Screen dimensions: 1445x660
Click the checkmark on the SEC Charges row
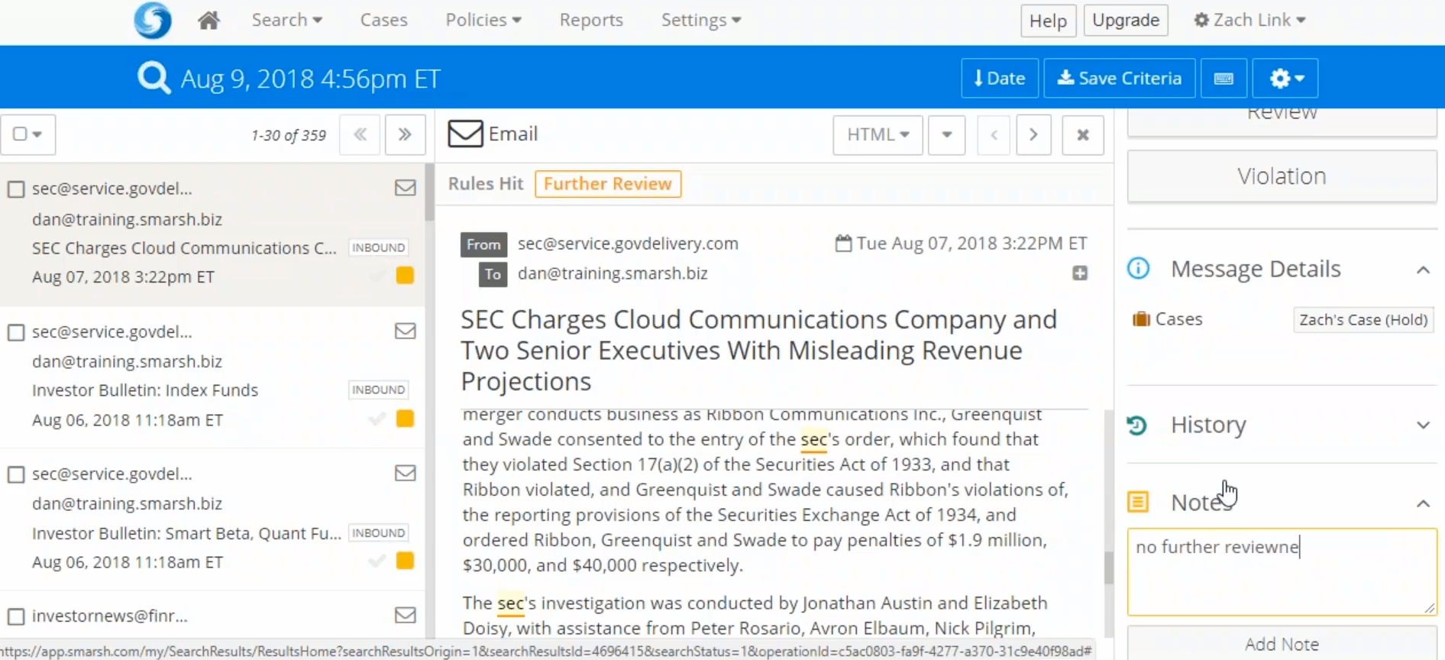377,276
